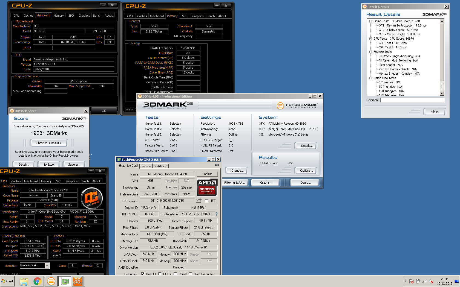The height and width of the screenshot is (287, 460).
Task: Click the Change settings button in 3DMark05
Action: tap(237, 171)
